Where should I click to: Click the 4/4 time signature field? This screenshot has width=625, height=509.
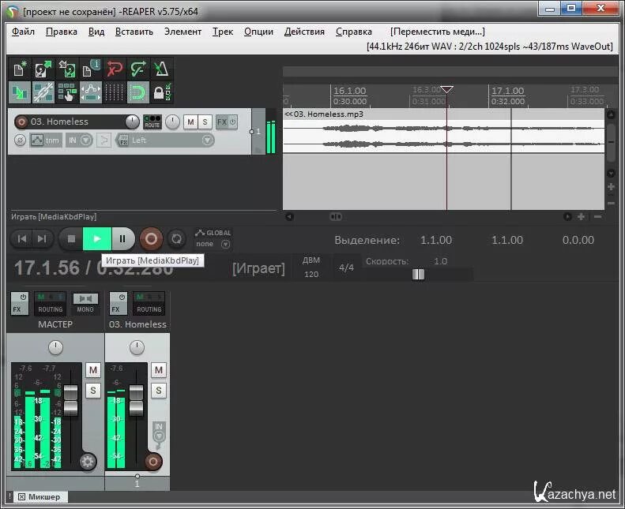pyautogui.click(x=346, y=268)
